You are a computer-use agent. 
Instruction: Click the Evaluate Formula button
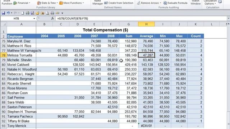pos(175,3)
